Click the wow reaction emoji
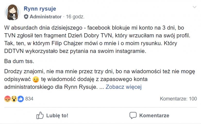Viewport: 201px width, 124px height. pos(14,99)
